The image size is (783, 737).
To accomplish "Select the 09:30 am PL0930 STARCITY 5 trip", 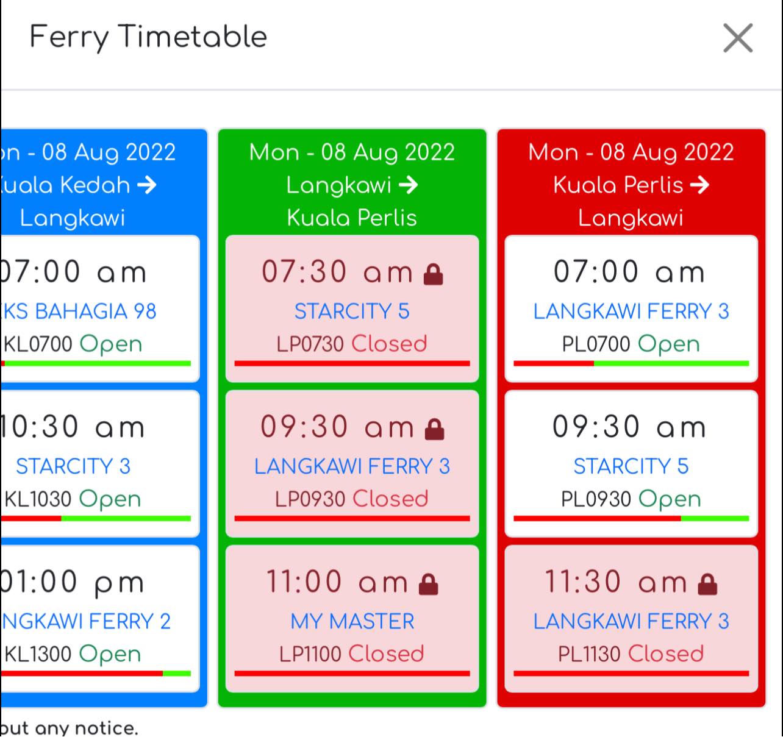I will (x=631, y=464).
